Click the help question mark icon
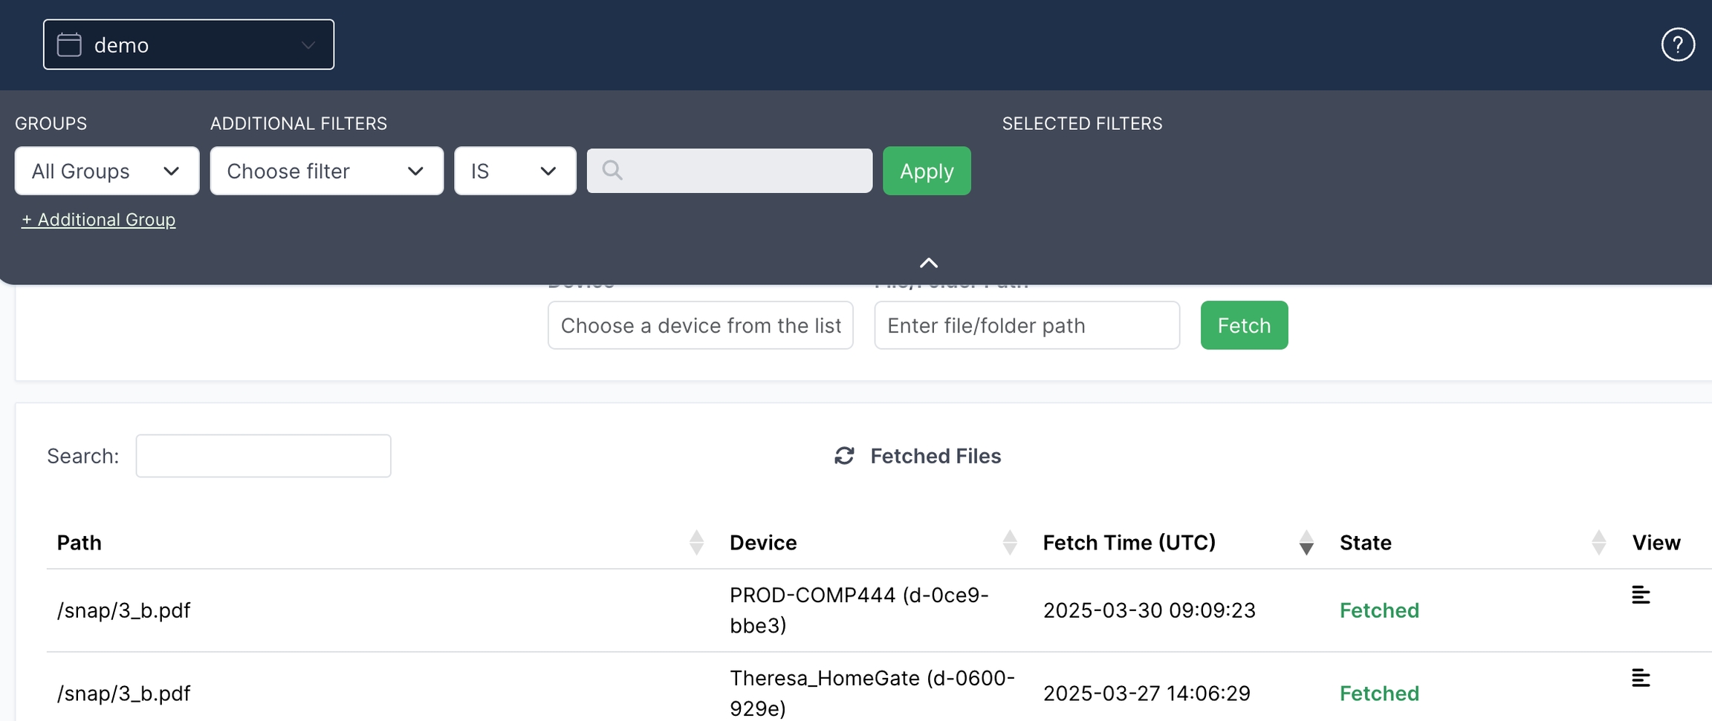The width and height of the screenshot is (1712, 721). (1677, 45)
